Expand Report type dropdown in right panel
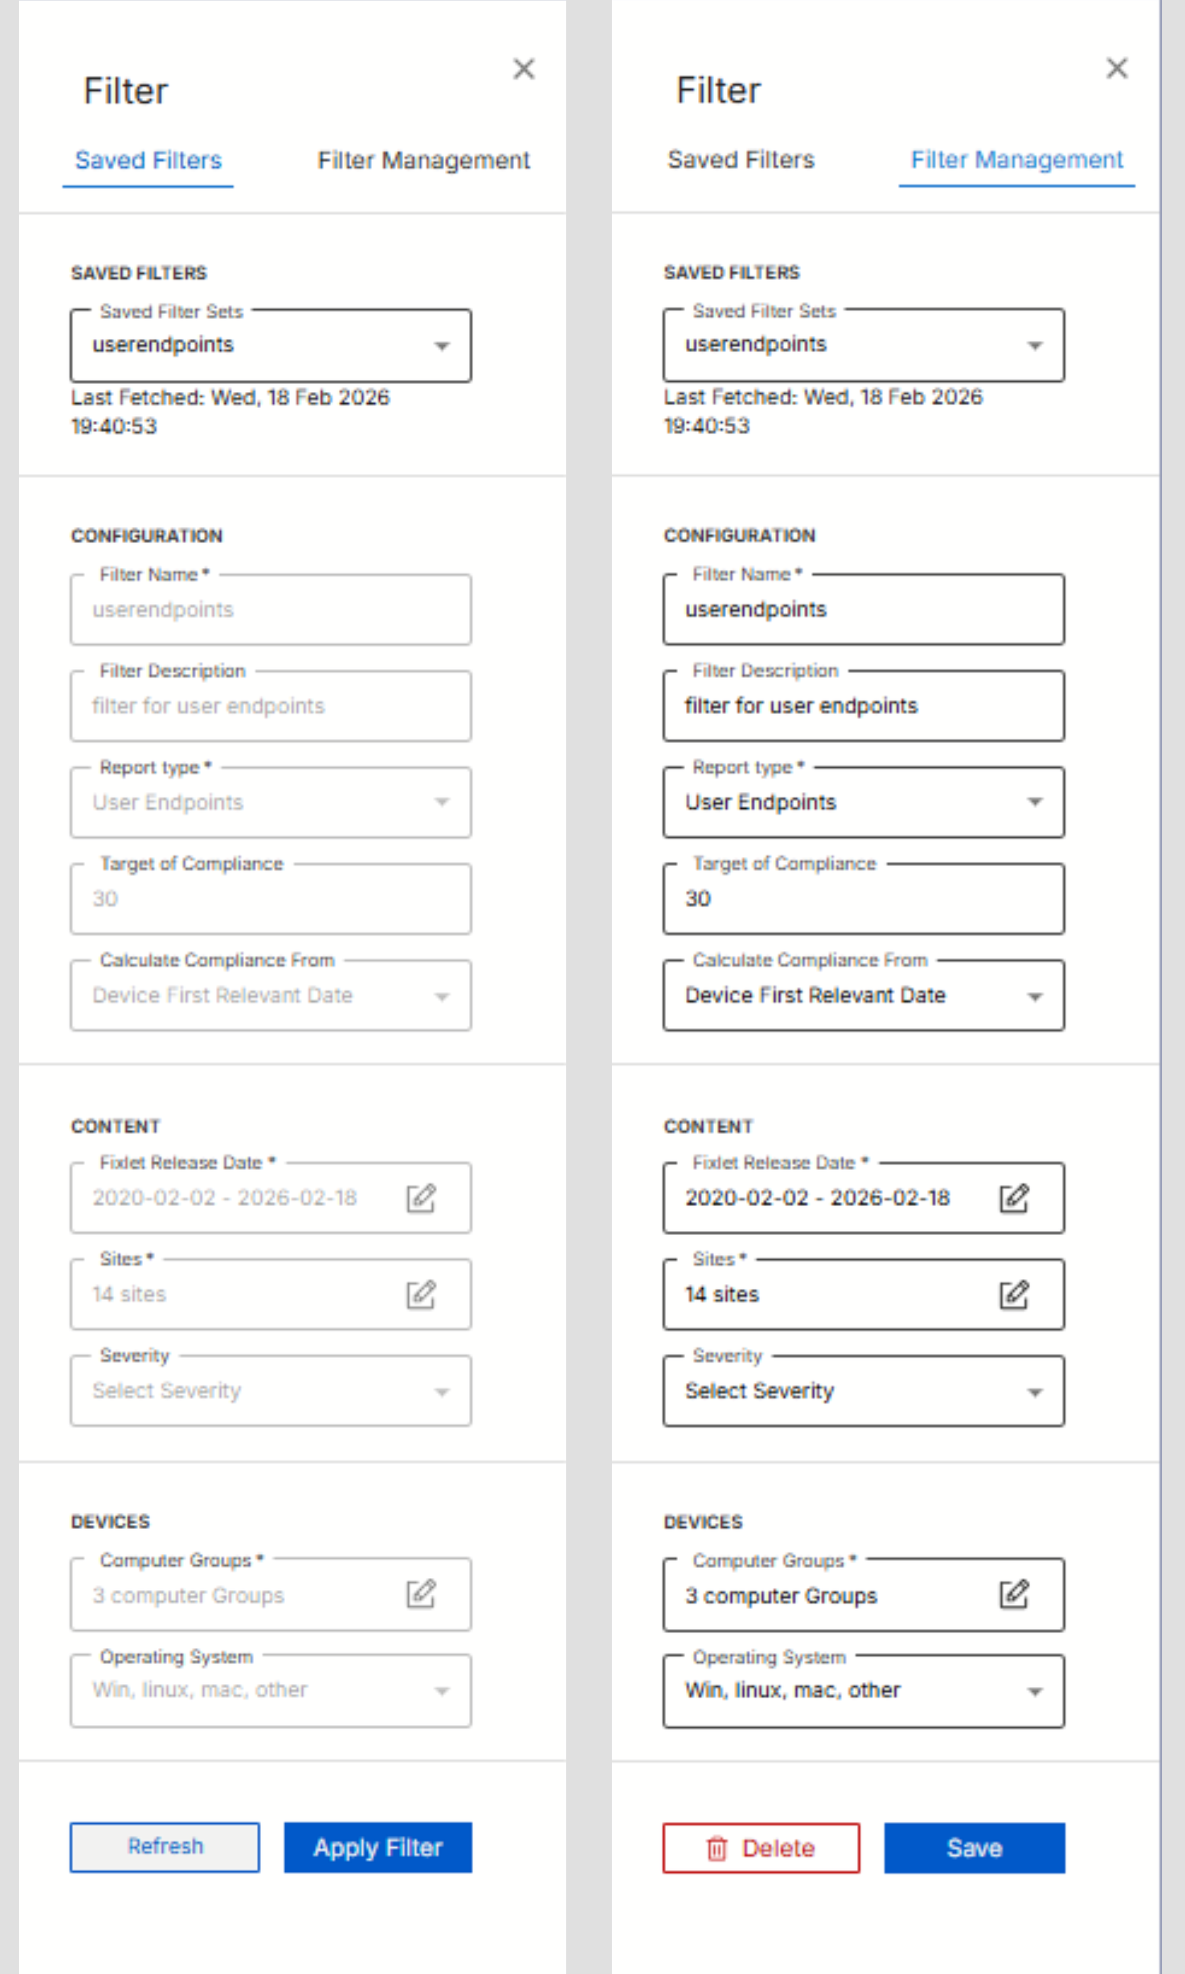 click(x=1034, y=802)
